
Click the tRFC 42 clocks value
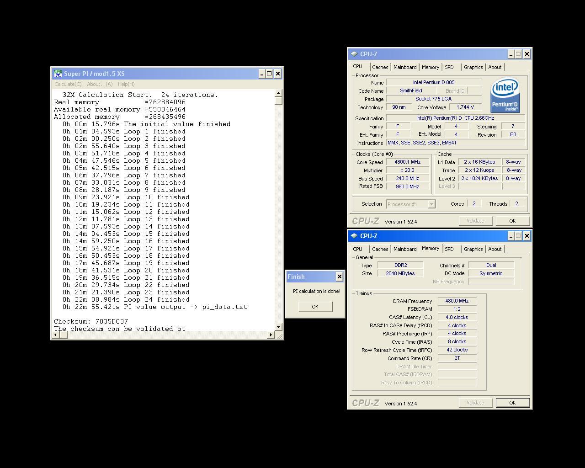457,350
